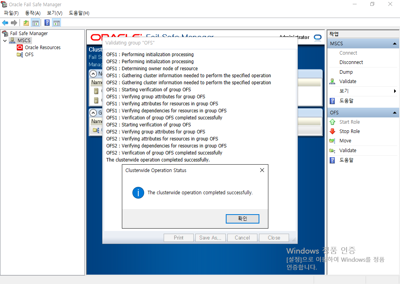
Task: Click the Move group icon under OFS
Action: tap(332, 141)
